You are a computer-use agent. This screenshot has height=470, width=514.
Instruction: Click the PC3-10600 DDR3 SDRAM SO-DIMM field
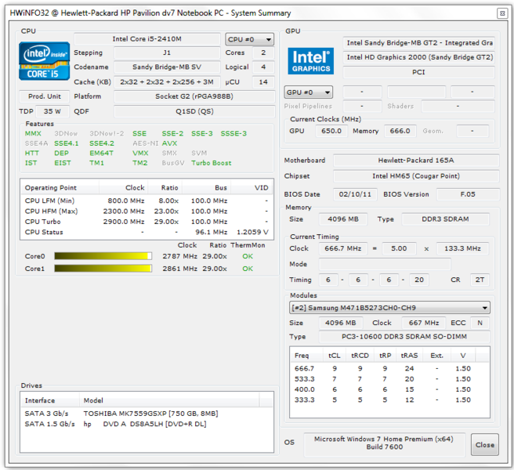[x=404, y=337]
